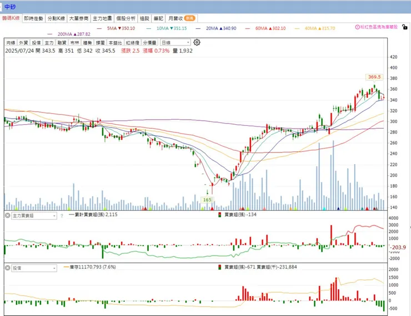Toggle the 均線 moving-average overlay
This screenshot has height=316, width=411.
point(11,43)
